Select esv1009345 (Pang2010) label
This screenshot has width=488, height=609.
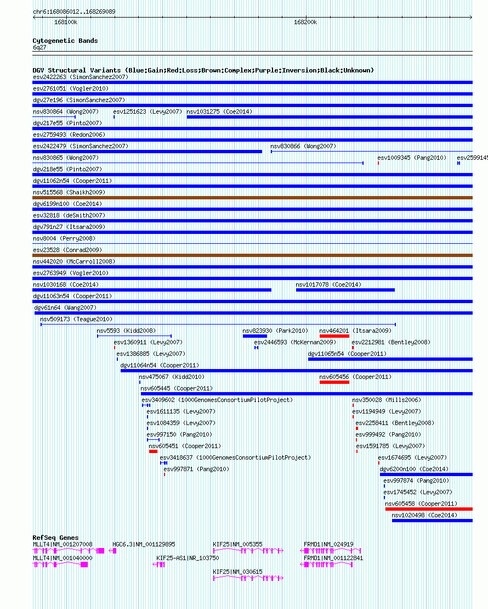412,158
